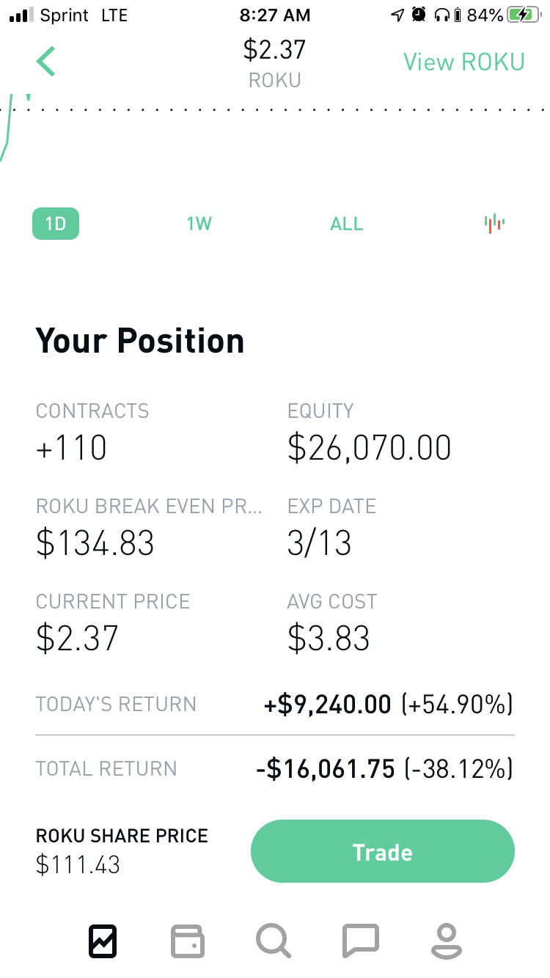The width and height of the screenshot is (550, 978).
Task: Open the View ROKU link
Action: (463, 62)
